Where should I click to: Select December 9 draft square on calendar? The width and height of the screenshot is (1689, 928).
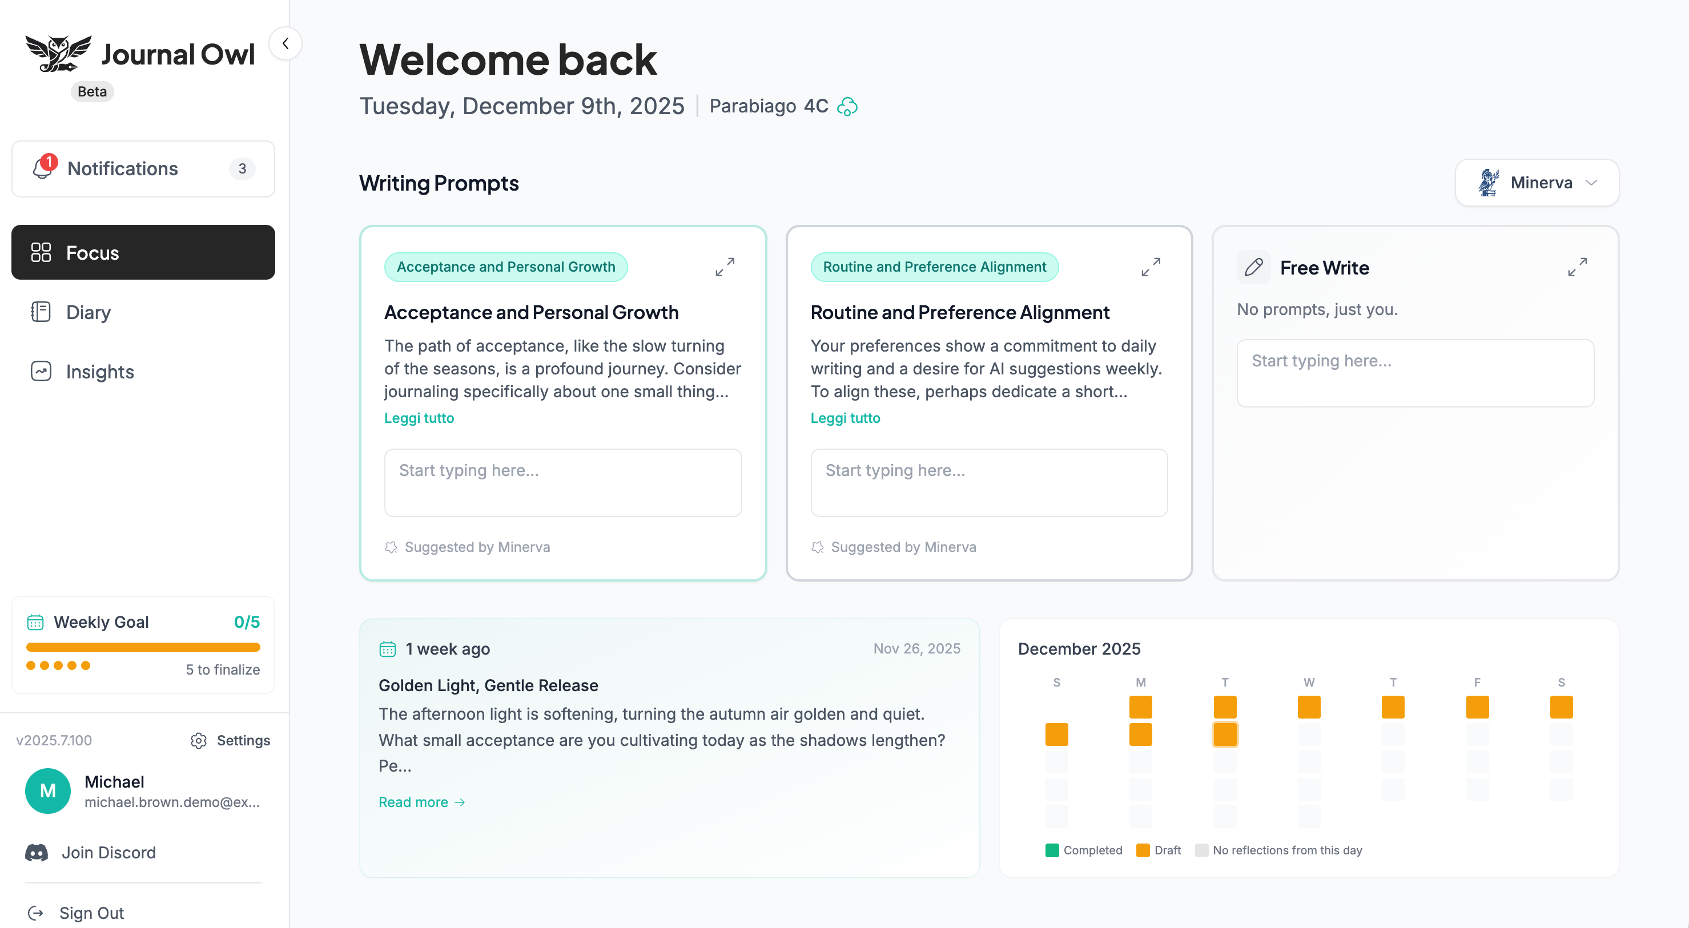pos(1225,734)
